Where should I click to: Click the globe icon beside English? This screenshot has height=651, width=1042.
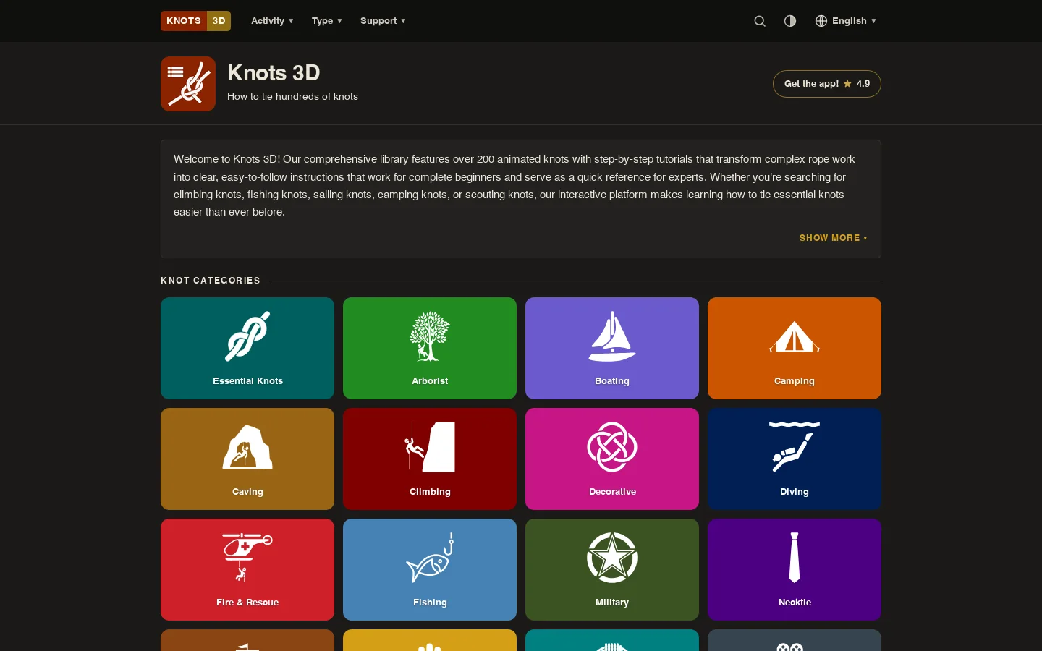coord(821,21)
